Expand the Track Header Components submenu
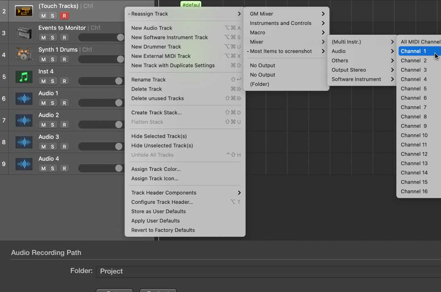The image size is (441, 292). [x=185, y=193]
